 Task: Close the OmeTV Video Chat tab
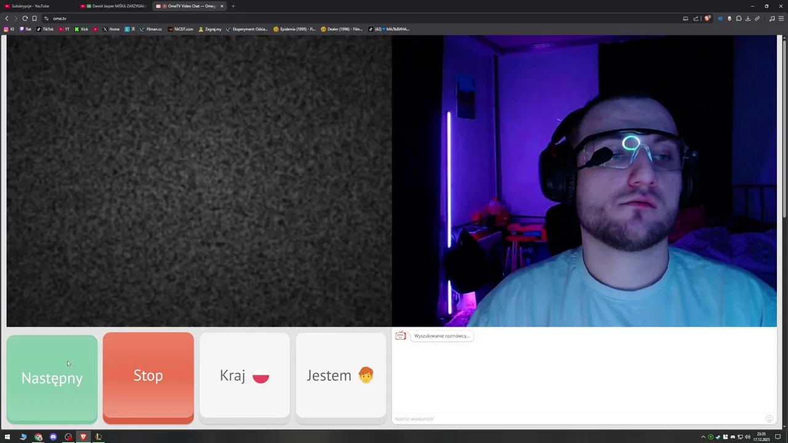[222, 6]
